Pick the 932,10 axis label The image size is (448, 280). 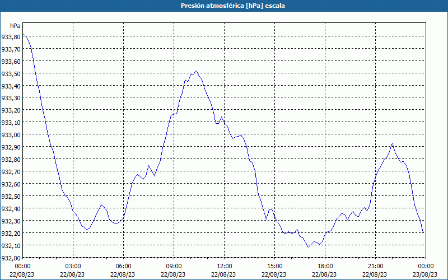[x=11, y=245]
